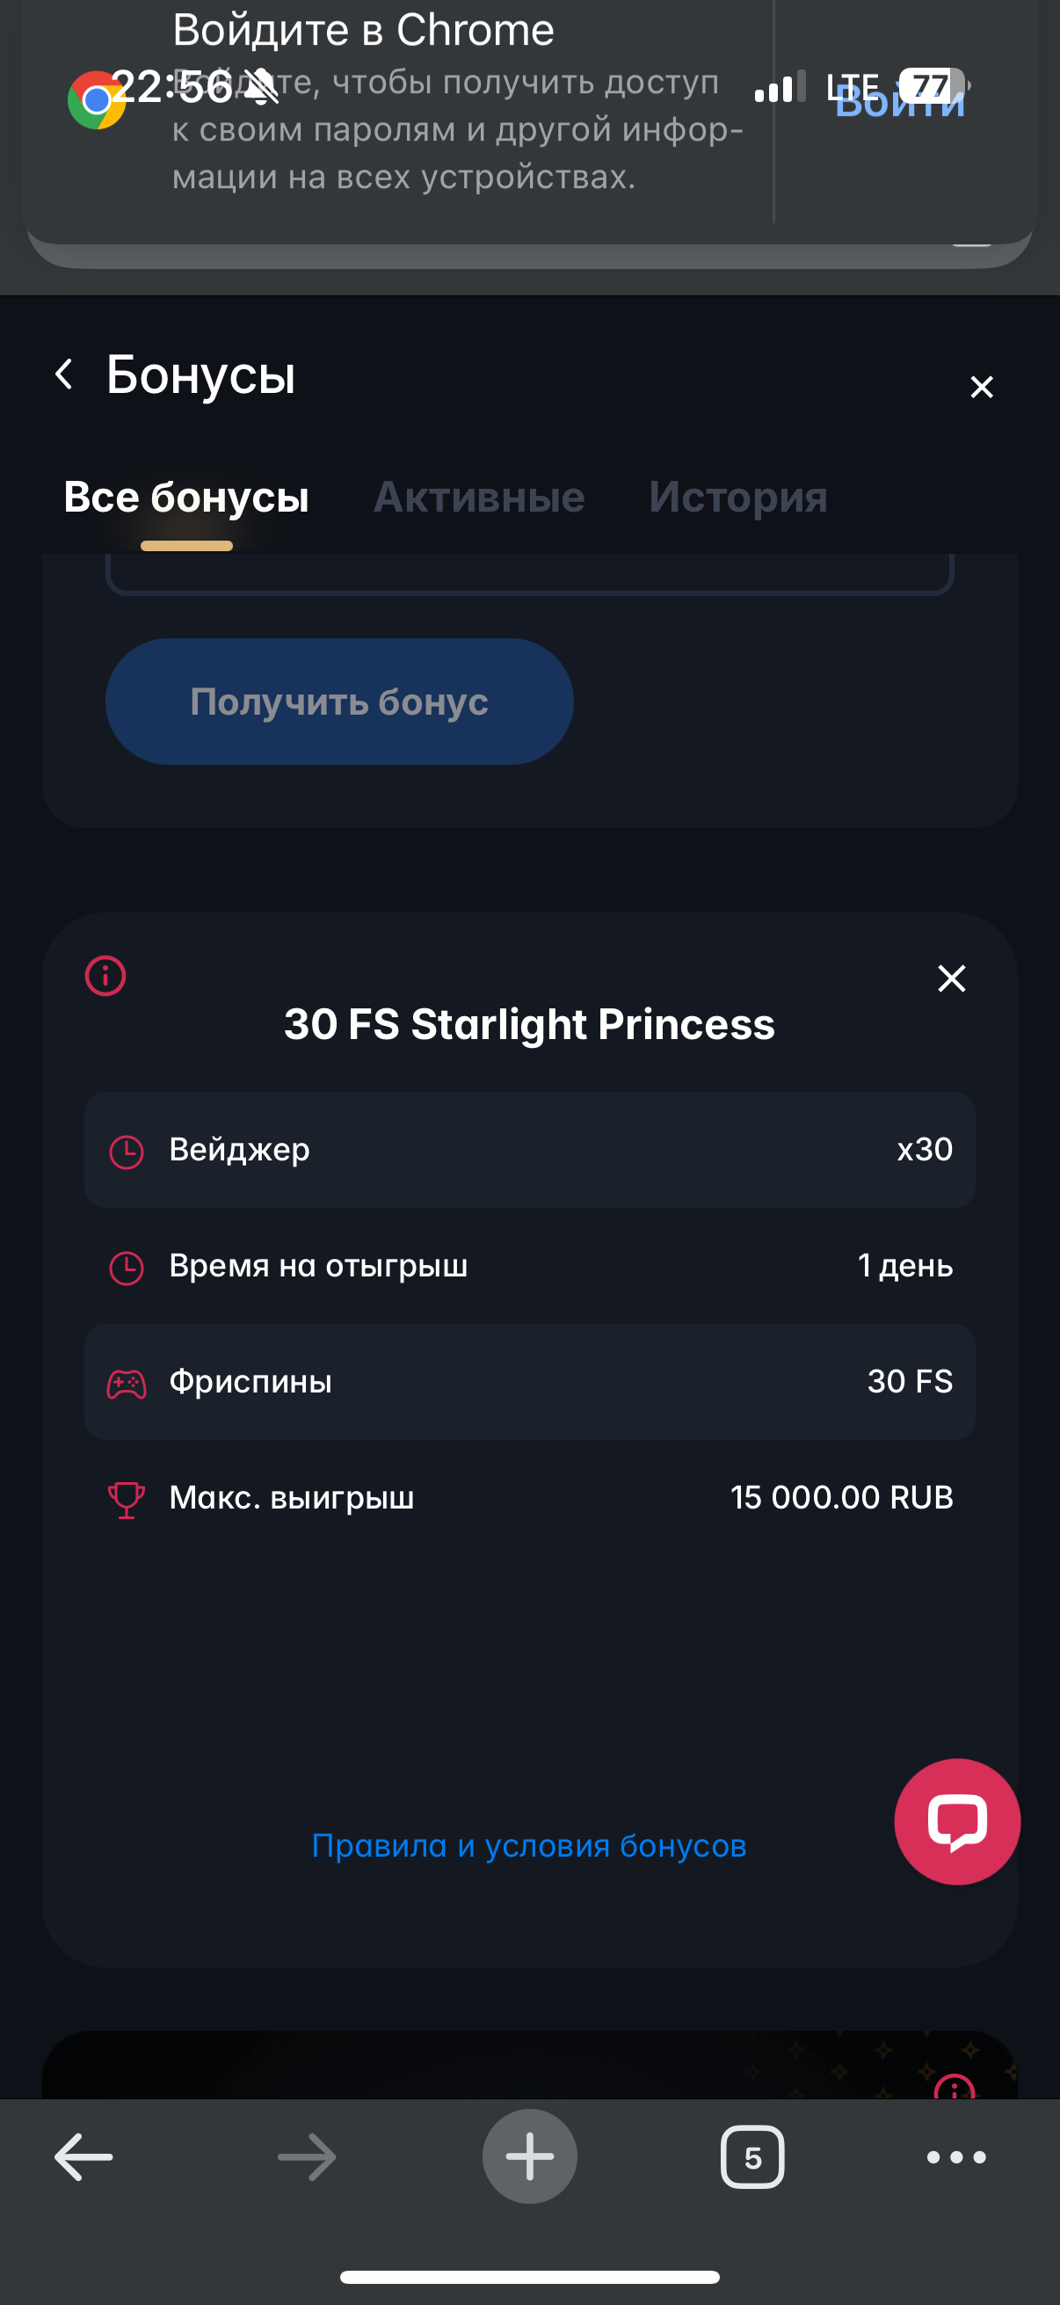Go back with browser back arrow
Screen dimensions: 1060x2305
click(83, 2156)
